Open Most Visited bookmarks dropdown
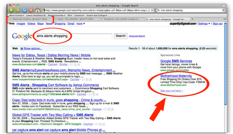233x134 pixels. [x=17, y=15]
